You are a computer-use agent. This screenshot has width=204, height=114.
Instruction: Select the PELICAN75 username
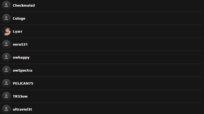(23, 83)
